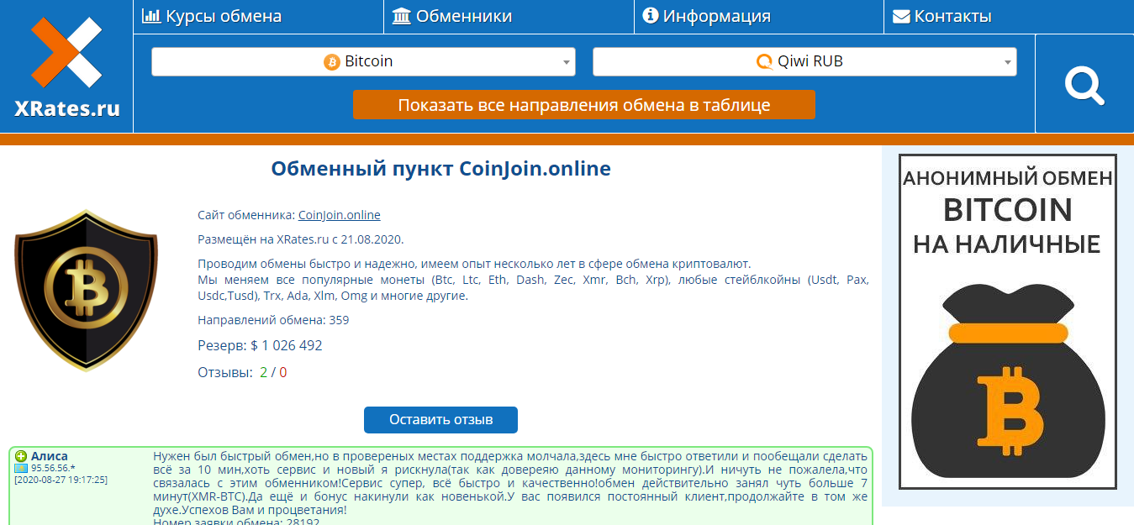Open the CoinJoin.online site link
Viewport: 1134px width, 525px height.
pos(339,215)
